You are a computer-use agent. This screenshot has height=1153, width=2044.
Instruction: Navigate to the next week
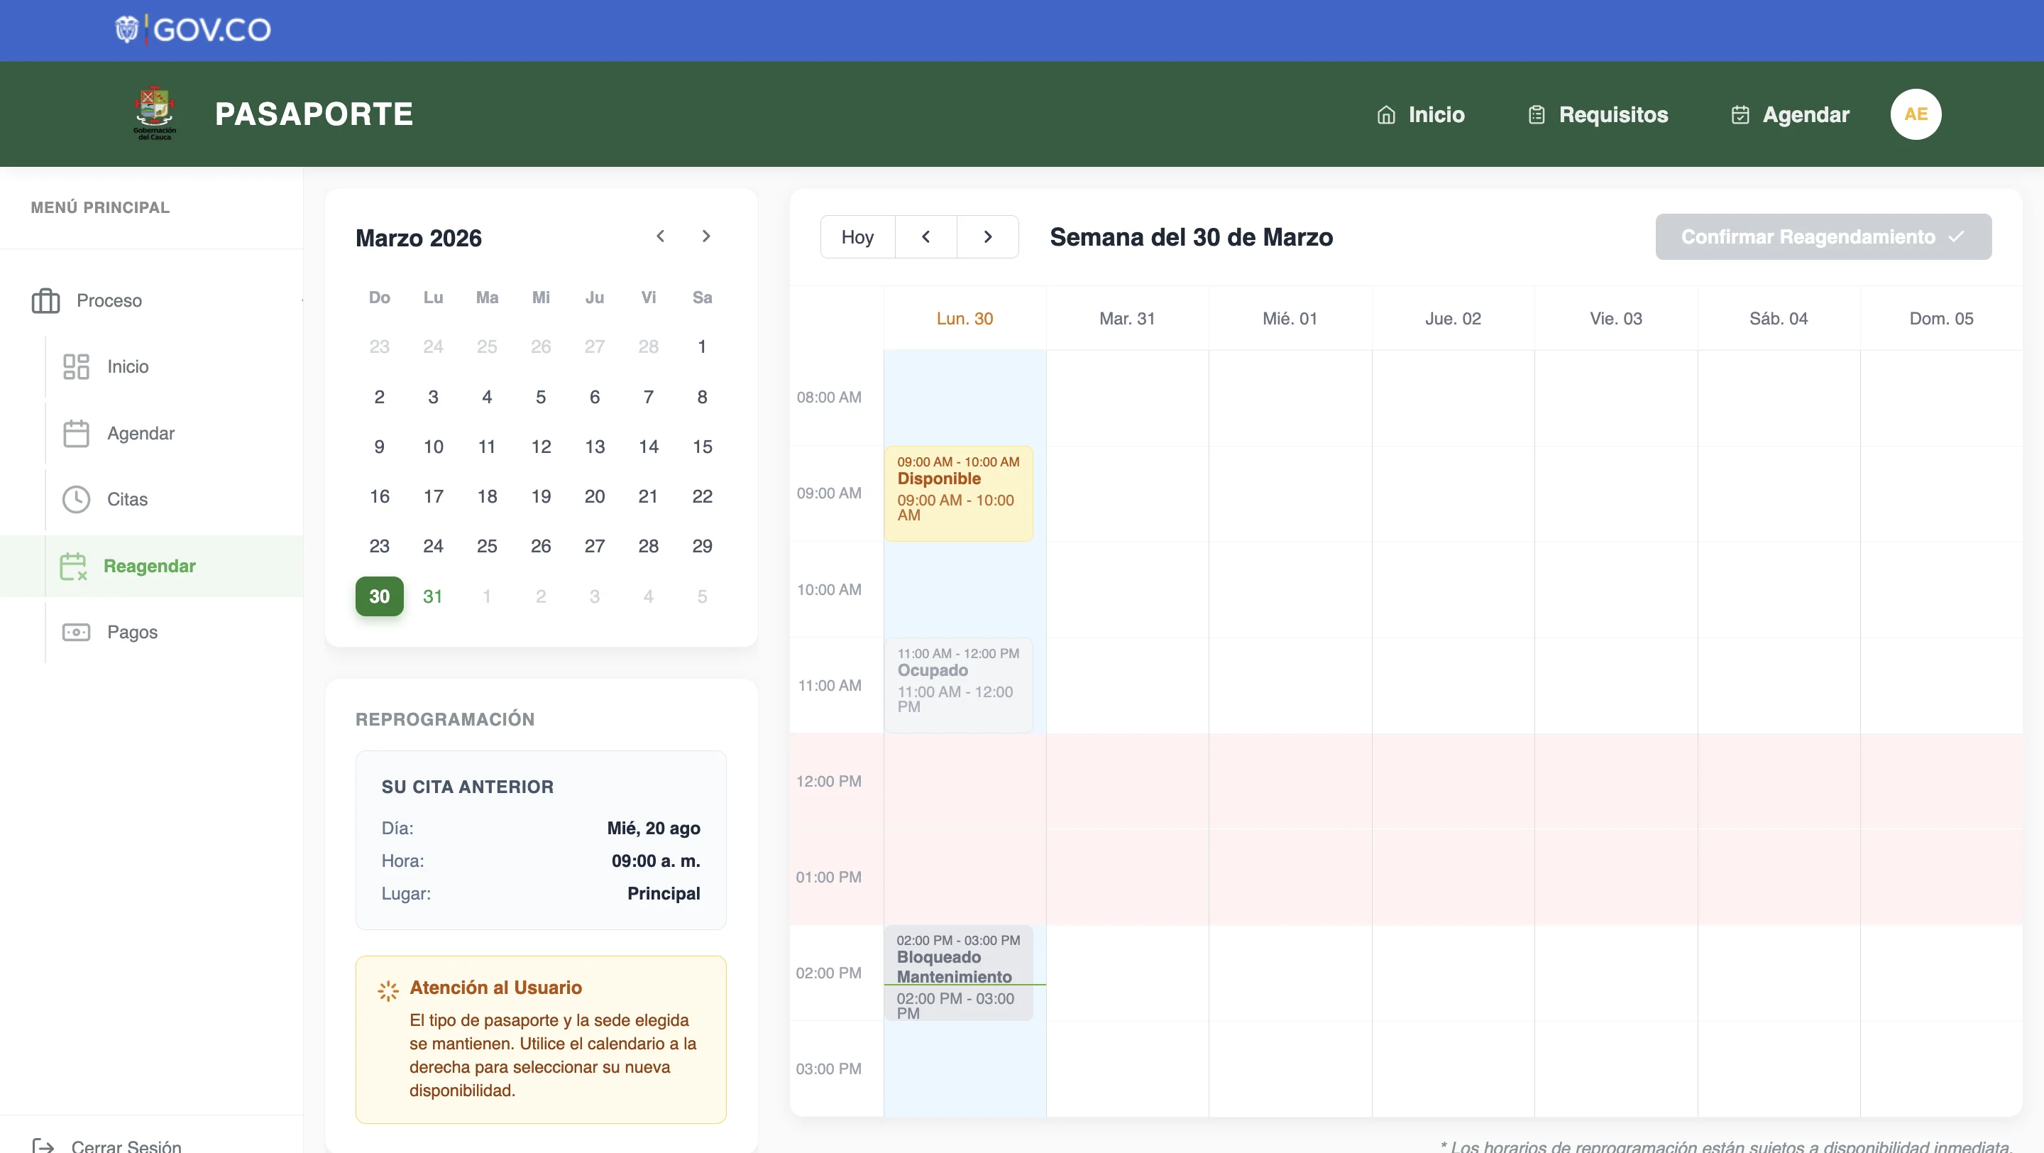tap(987, 236)
